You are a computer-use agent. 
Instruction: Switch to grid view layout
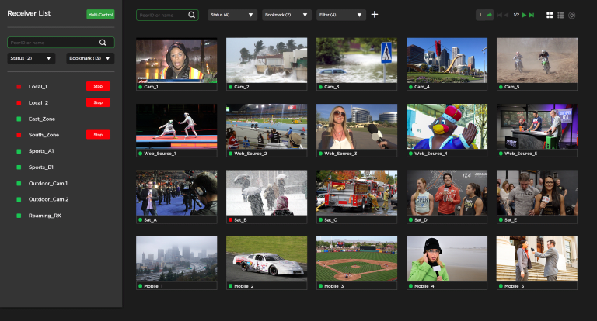click(550, 15)
